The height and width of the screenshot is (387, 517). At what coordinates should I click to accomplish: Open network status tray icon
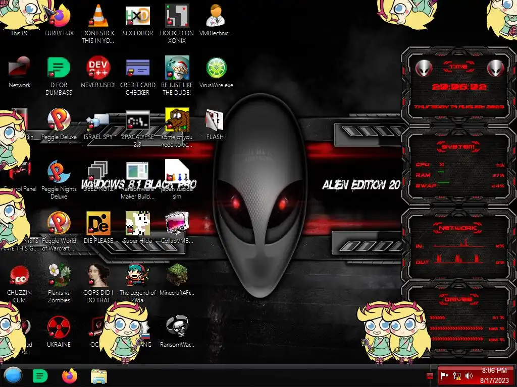point(457,376)
